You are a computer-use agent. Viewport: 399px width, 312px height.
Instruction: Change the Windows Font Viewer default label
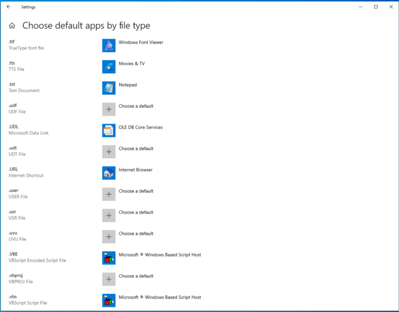point(141,42)
